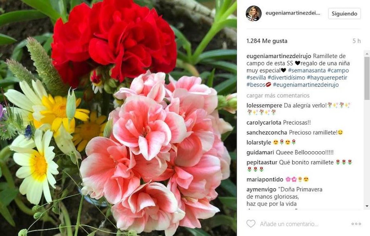Image resolution: width=370 pixels, height=236 pixels.
Task: Click the username in the post header
Action: (x=293, y=14)
